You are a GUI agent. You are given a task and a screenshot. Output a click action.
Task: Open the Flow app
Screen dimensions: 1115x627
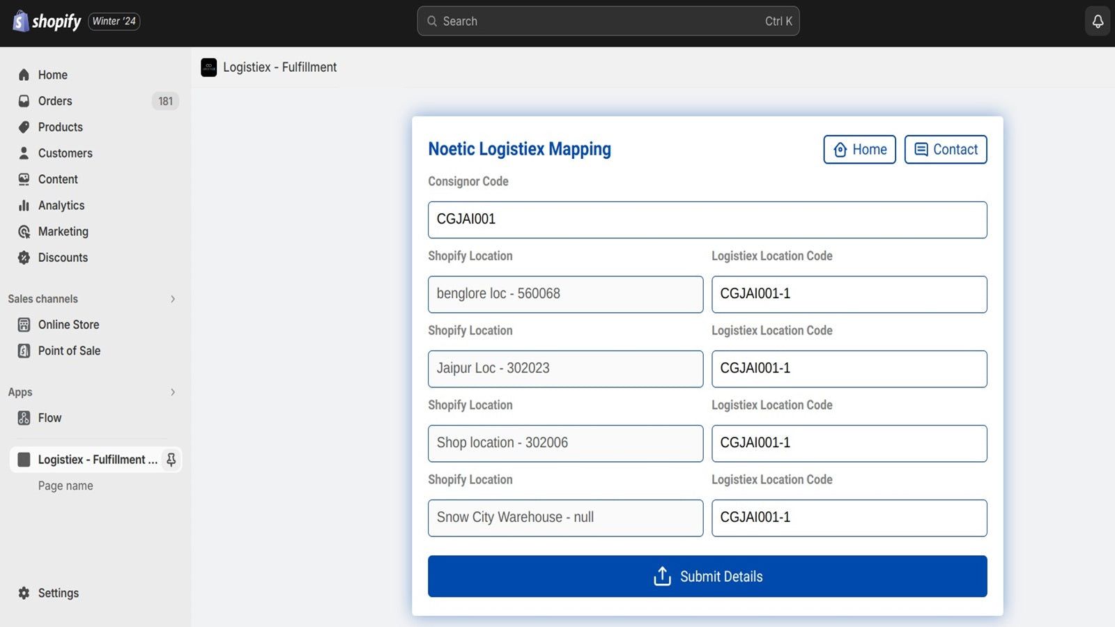pyautogui.click(x=96, y=418)
